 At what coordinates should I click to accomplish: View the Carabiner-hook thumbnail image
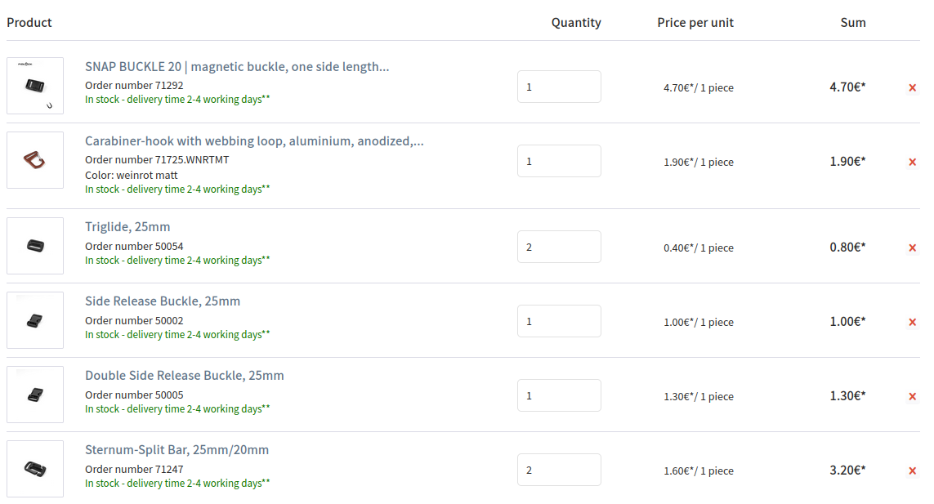pyautogui.click(x=35, y=160)
